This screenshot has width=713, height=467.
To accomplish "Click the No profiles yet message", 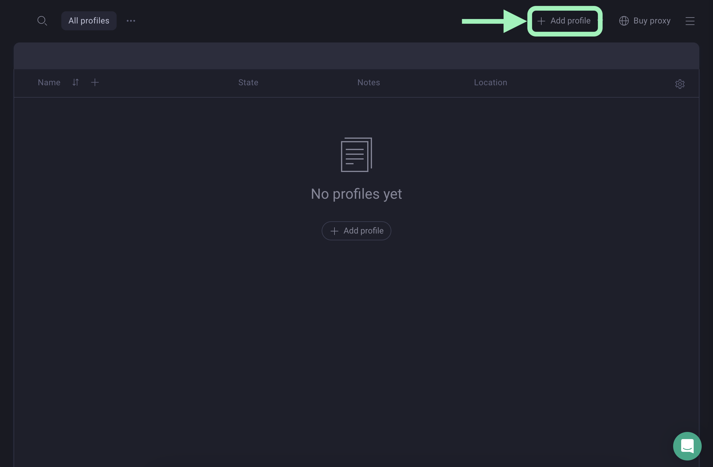I will point(356,194).
